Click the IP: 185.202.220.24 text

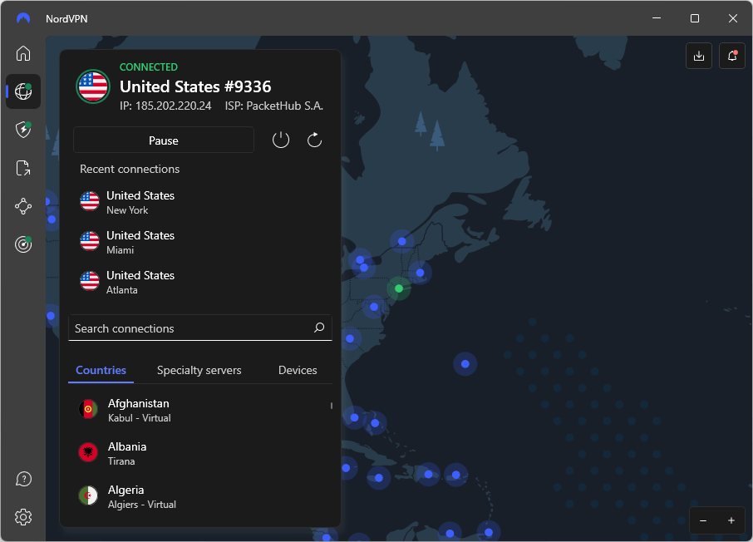(165, 106)
